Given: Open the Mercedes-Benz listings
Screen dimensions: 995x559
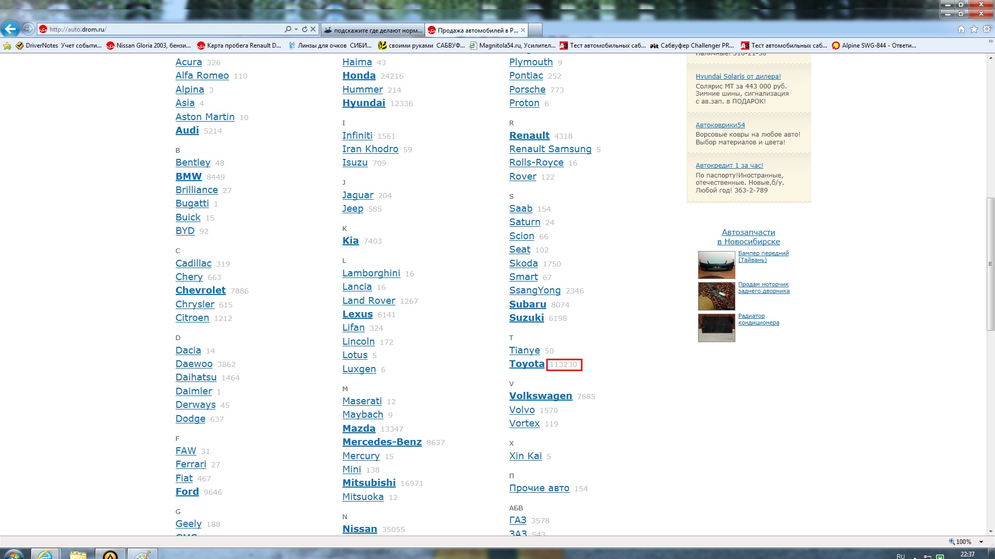Looking at the screenshot, I should click(382, 442).
